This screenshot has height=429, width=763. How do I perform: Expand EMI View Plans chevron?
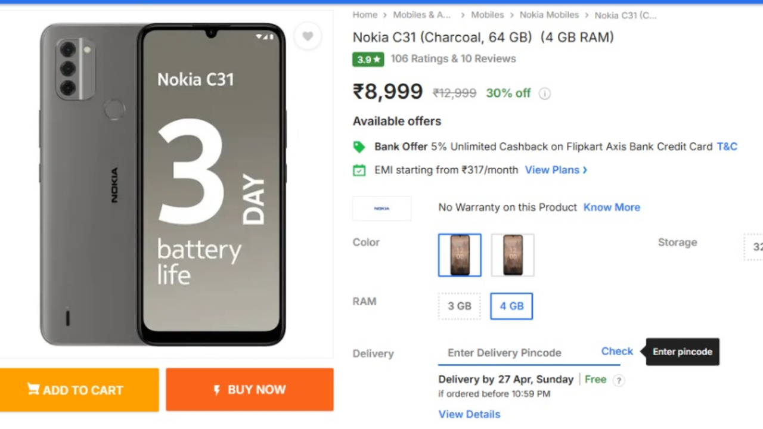click(x=585, y=170)
